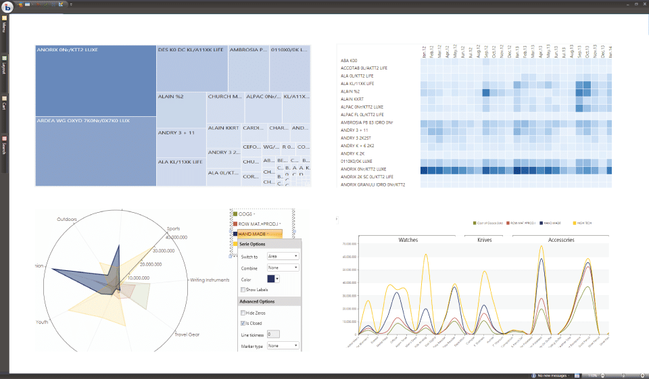Screen dimensions: 649x379
Task: Open the Layout side panel
Action: [4, 68]
